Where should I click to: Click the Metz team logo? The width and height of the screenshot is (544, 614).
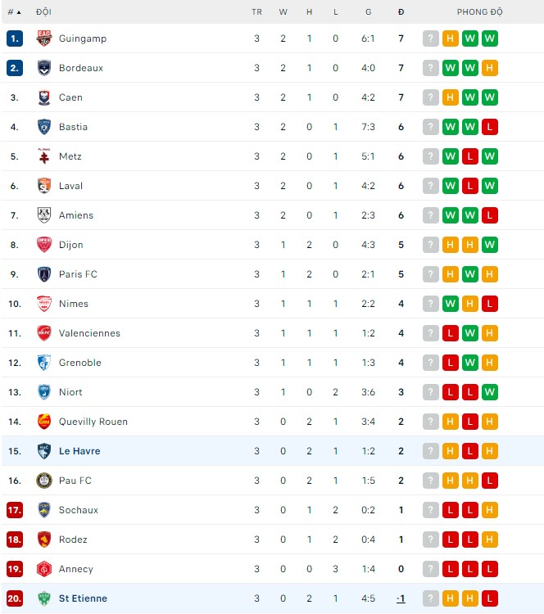[44, 156]
